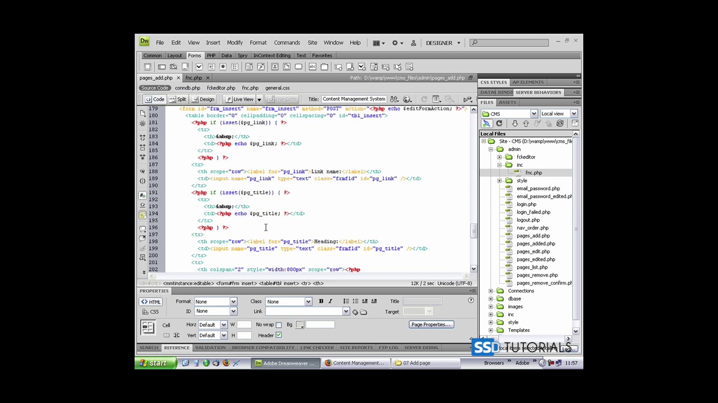Viewport: 718px width, 403px height.
Task: Open pages_edit.php in Files panel
Action: (533, 252)
